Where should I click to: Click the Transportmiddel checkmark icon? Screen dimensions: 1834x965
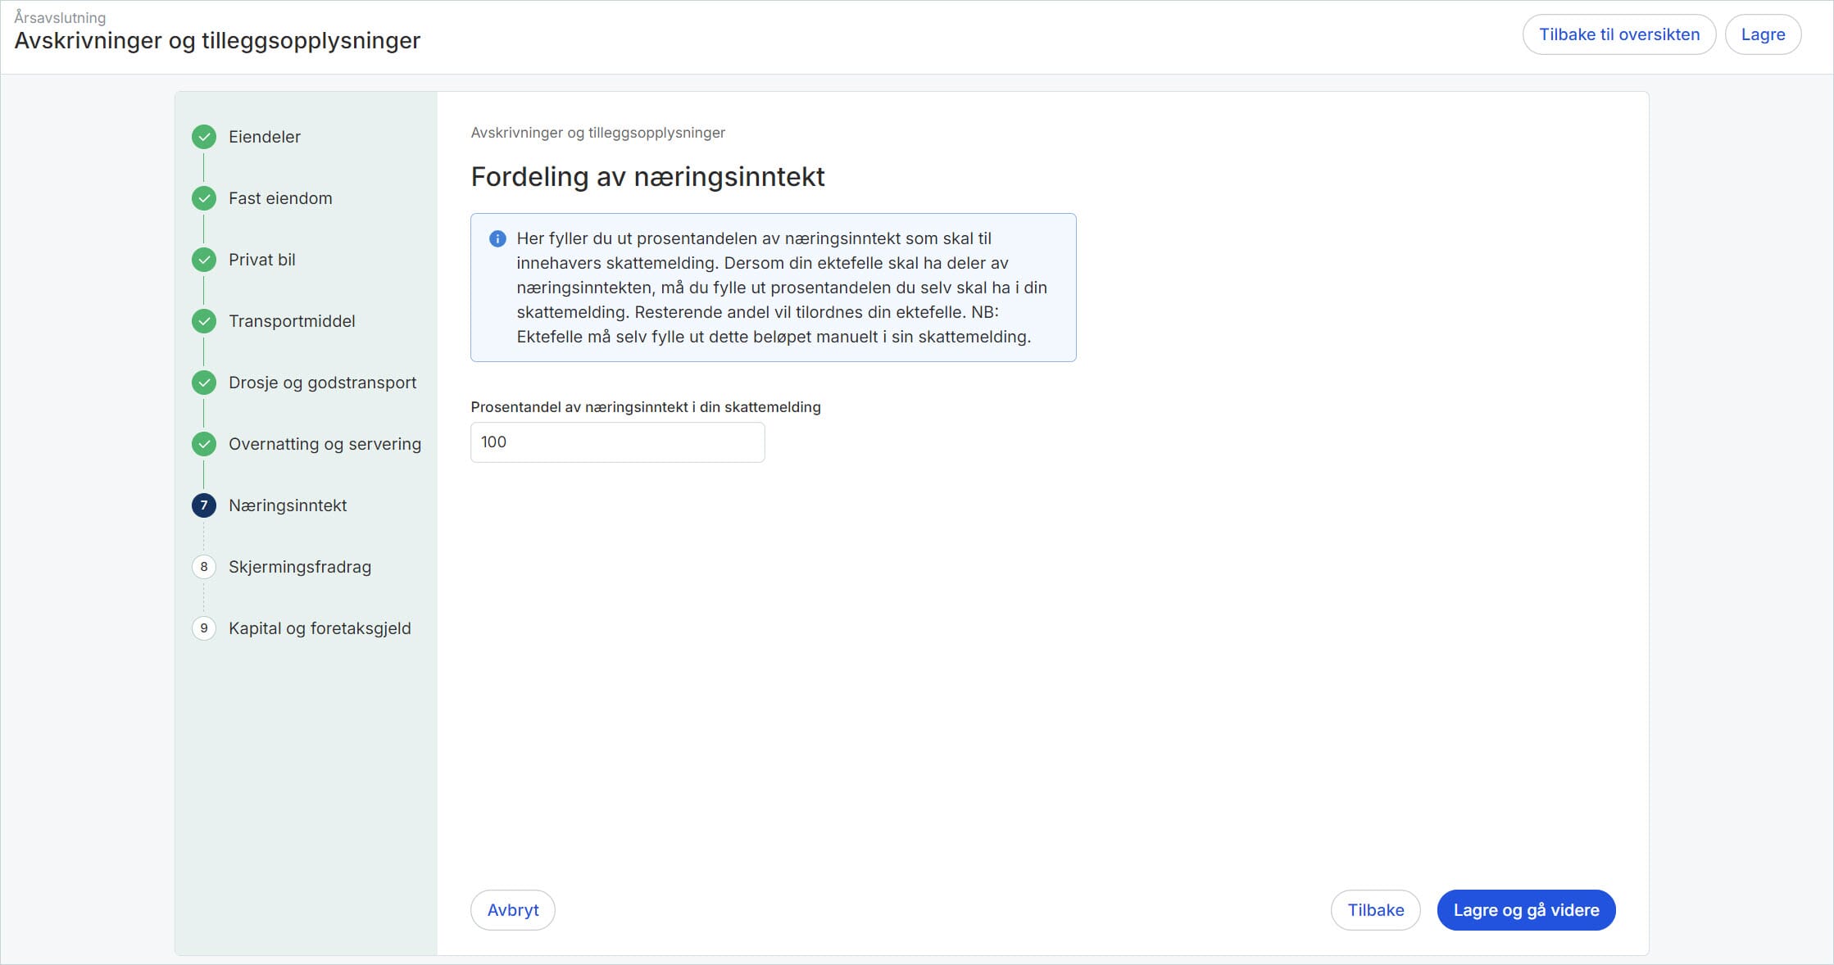click(203, 321)
